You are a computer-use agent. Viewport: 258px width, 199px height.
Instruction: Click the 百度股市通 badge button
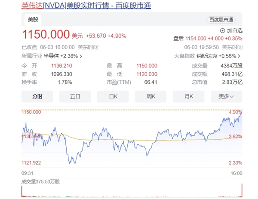tap(221, 20)
